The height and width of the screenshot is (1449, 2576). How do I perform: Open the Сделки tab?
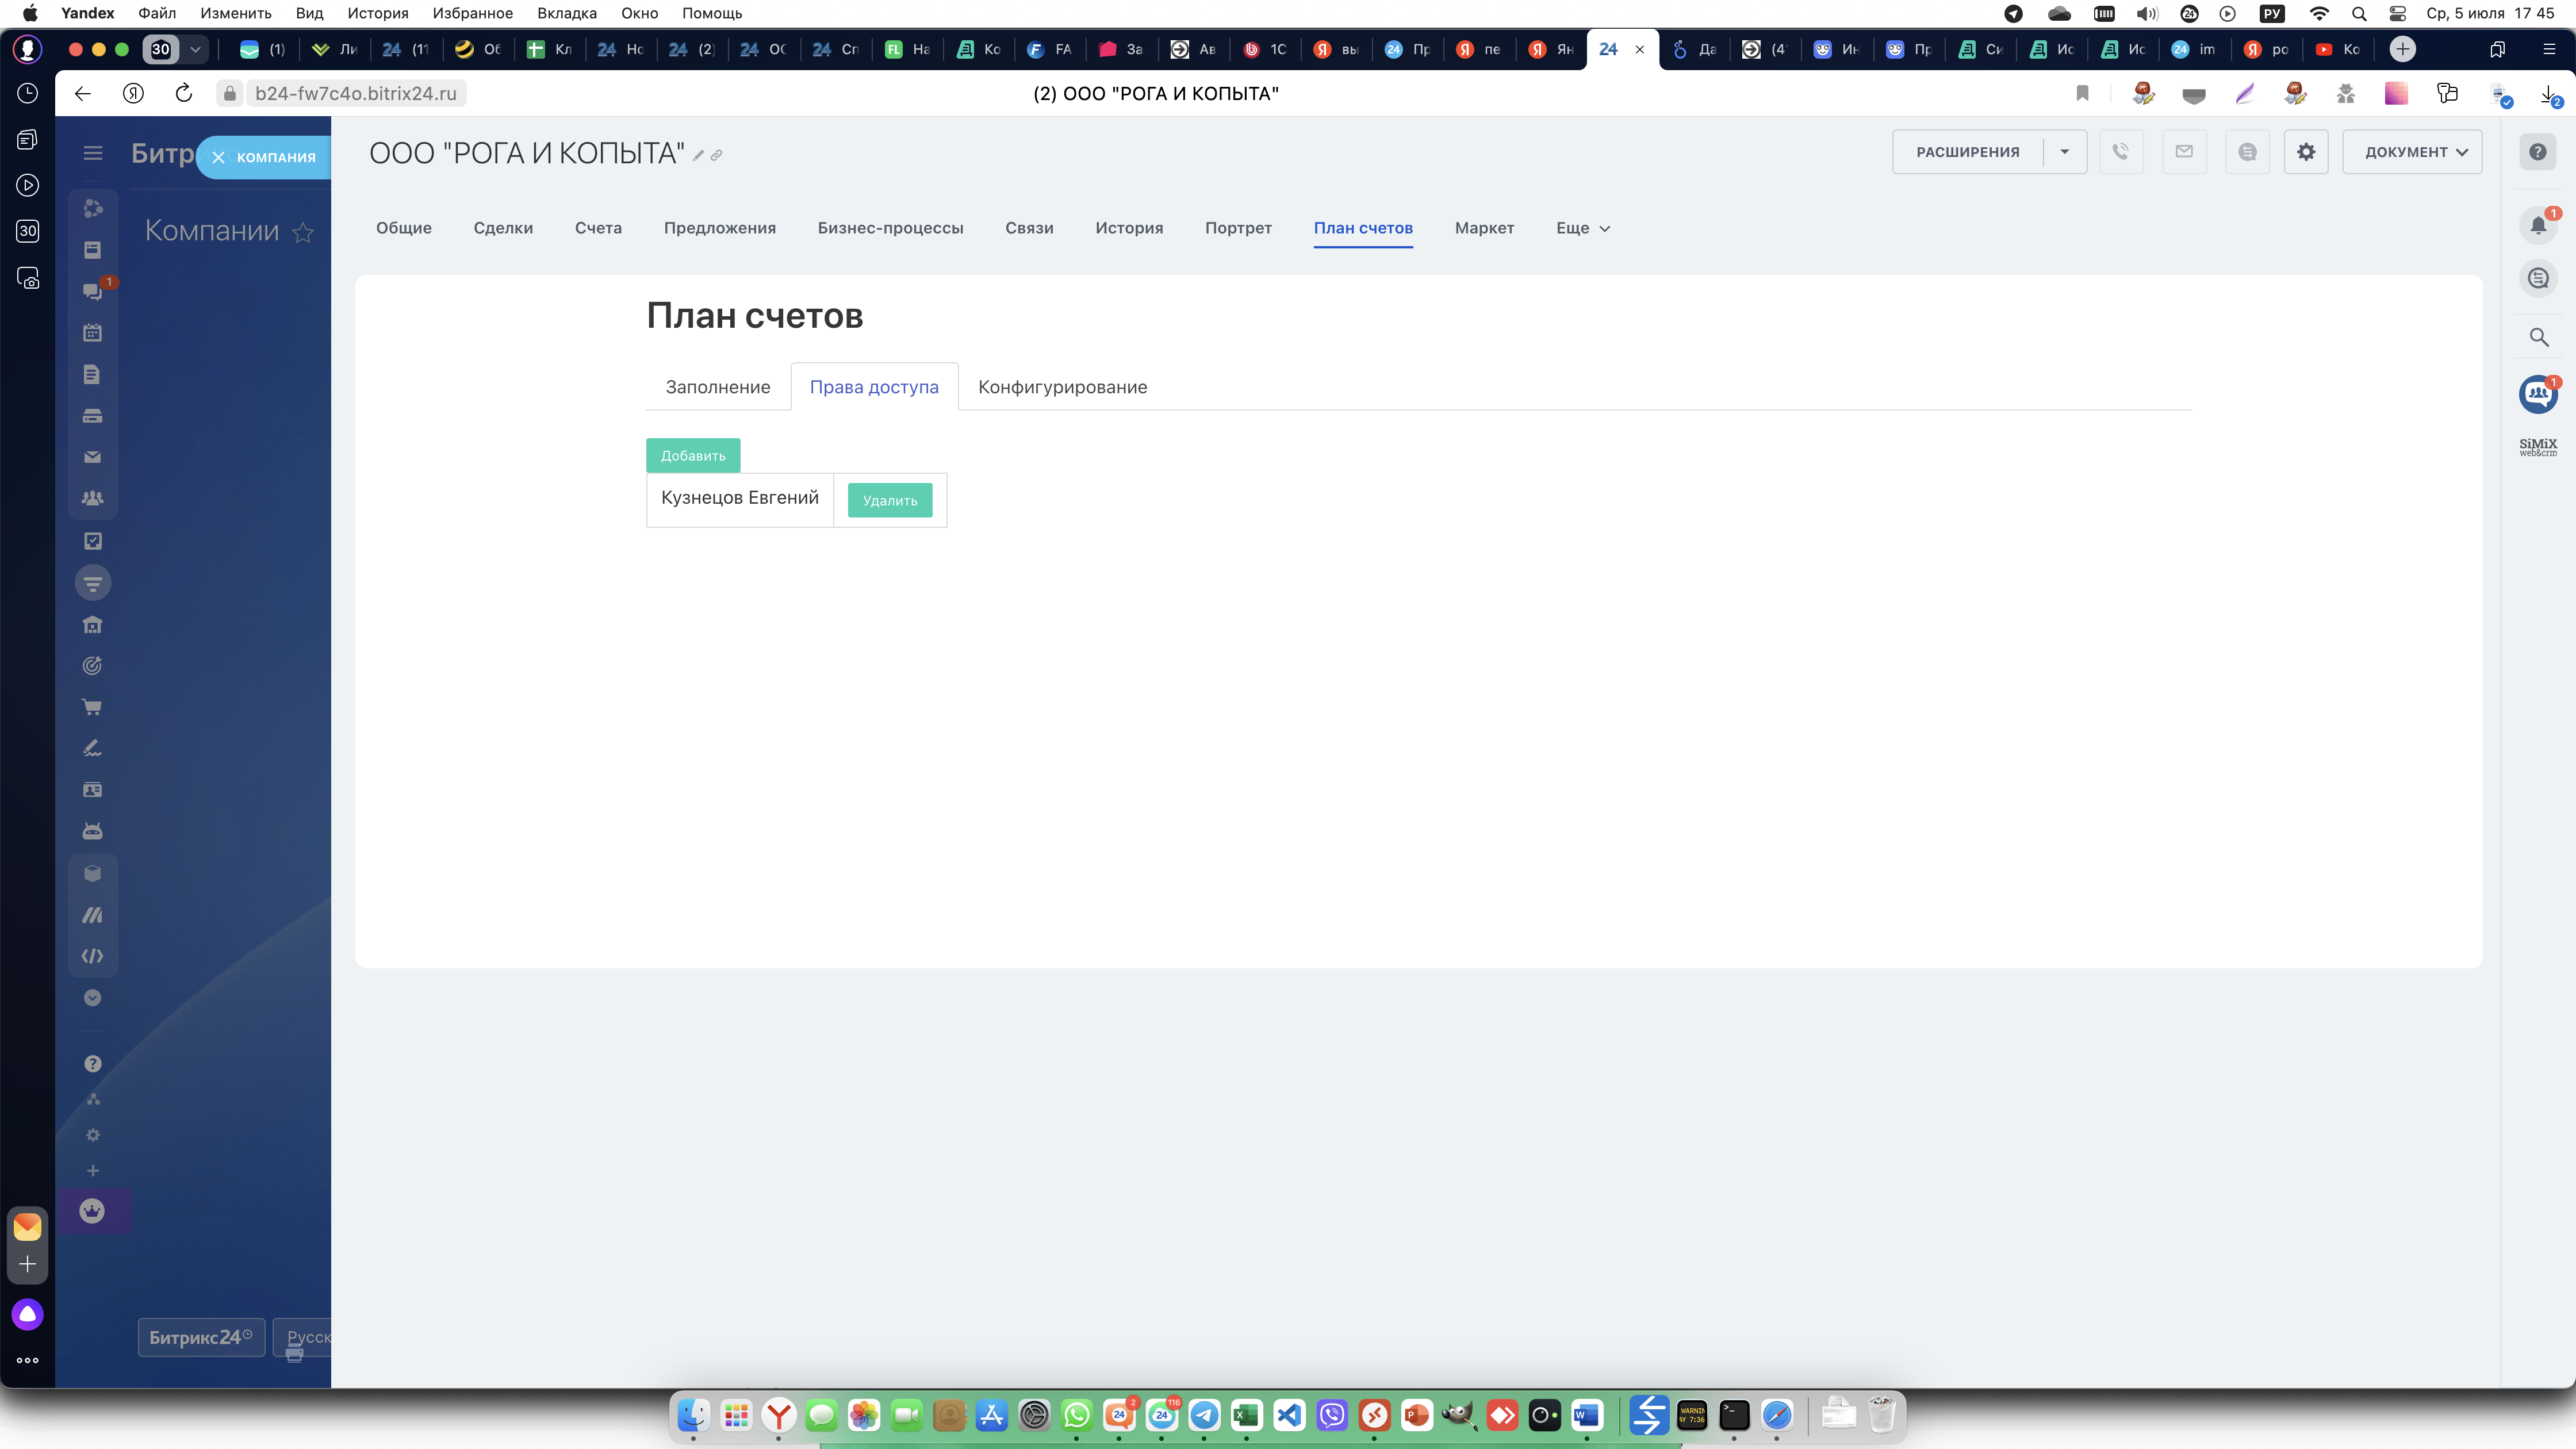503,228
